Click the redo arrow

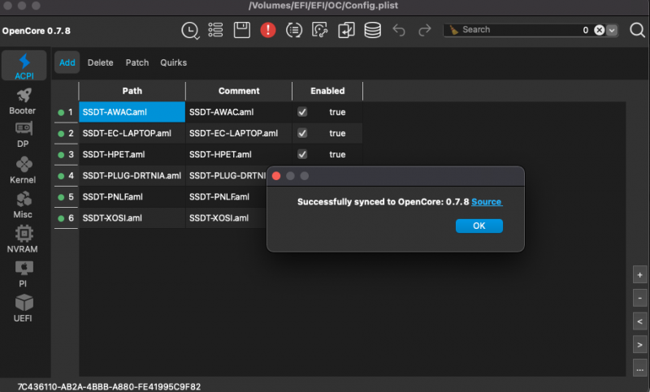424,30
